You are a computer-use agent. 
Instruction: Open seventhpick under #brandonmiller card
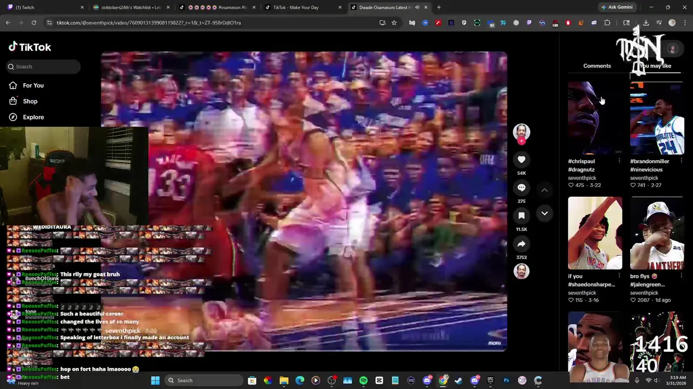644,178
